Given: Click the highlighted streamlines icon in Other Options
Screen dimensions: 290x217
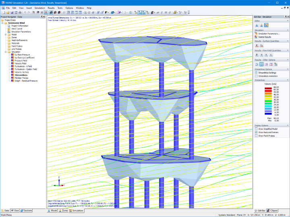Looking at the screenshot, I should (261, 64).
